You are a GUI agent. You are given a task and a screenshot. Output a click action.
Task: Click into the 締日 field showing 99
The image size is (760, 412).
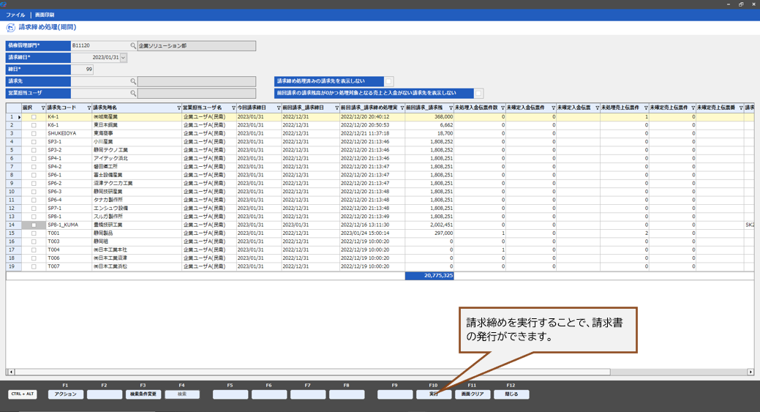[82, 70]
